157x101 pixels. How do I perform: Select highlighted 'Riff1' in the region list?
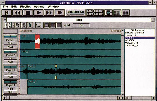click(x=140, y=38)
